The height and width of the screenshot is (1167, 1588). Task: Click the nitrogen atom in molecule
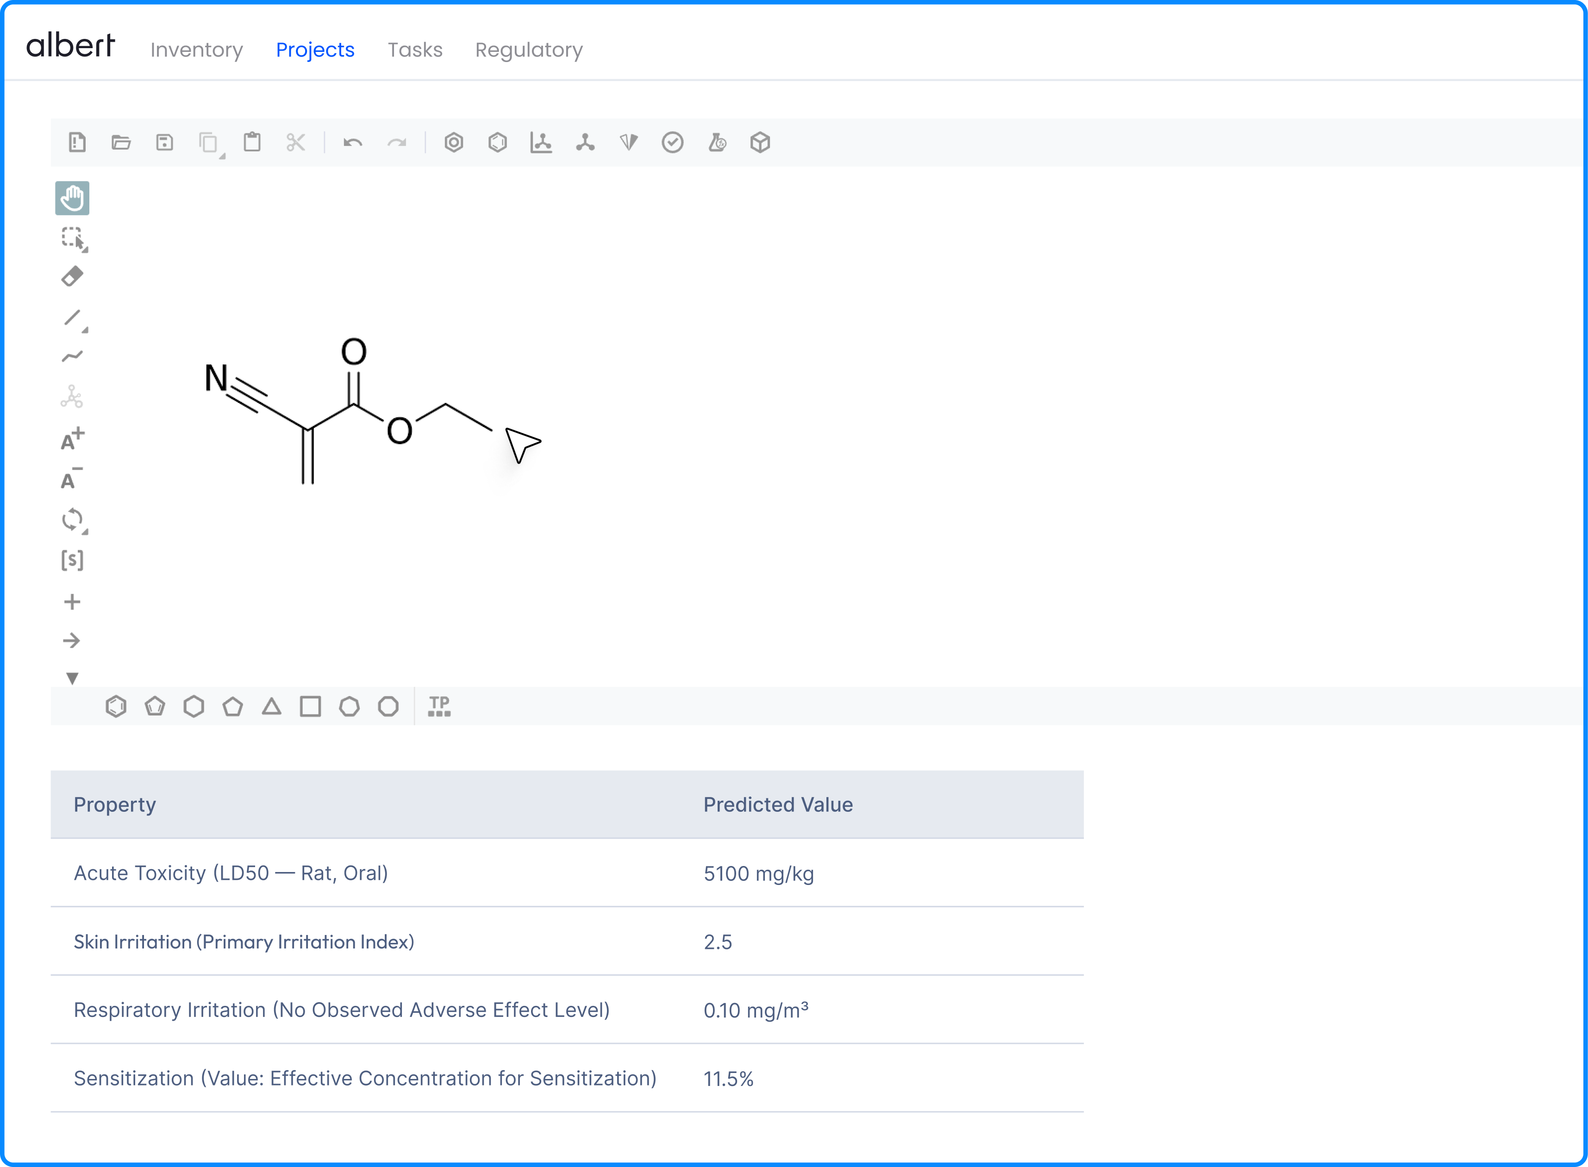tap(216, 378)
